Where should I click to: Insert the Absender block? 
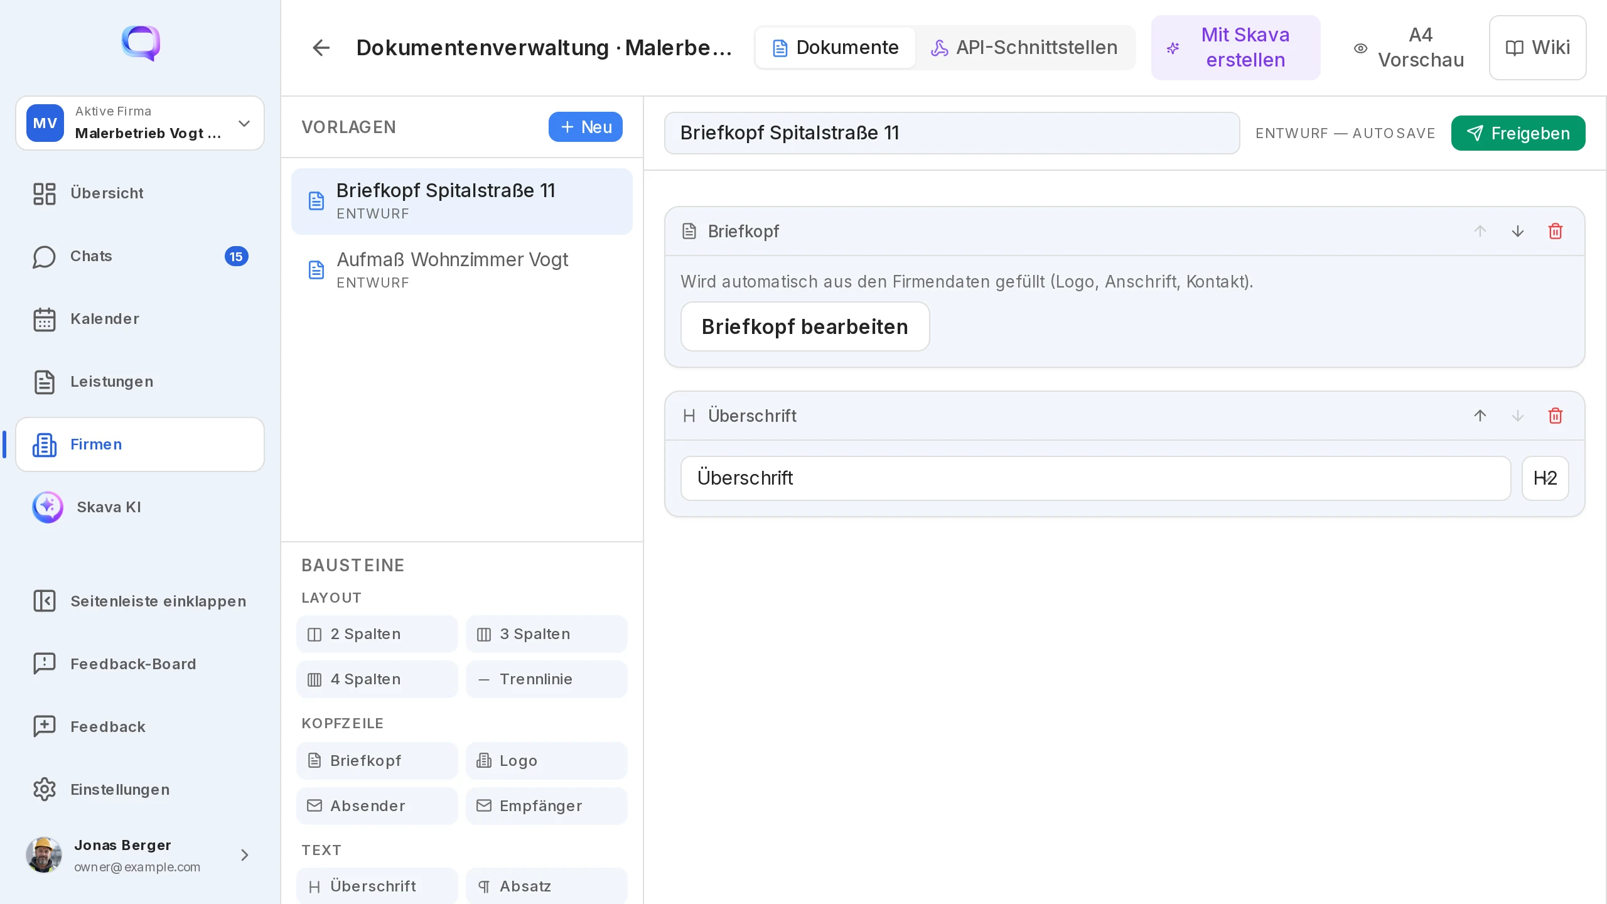(377, 806)
